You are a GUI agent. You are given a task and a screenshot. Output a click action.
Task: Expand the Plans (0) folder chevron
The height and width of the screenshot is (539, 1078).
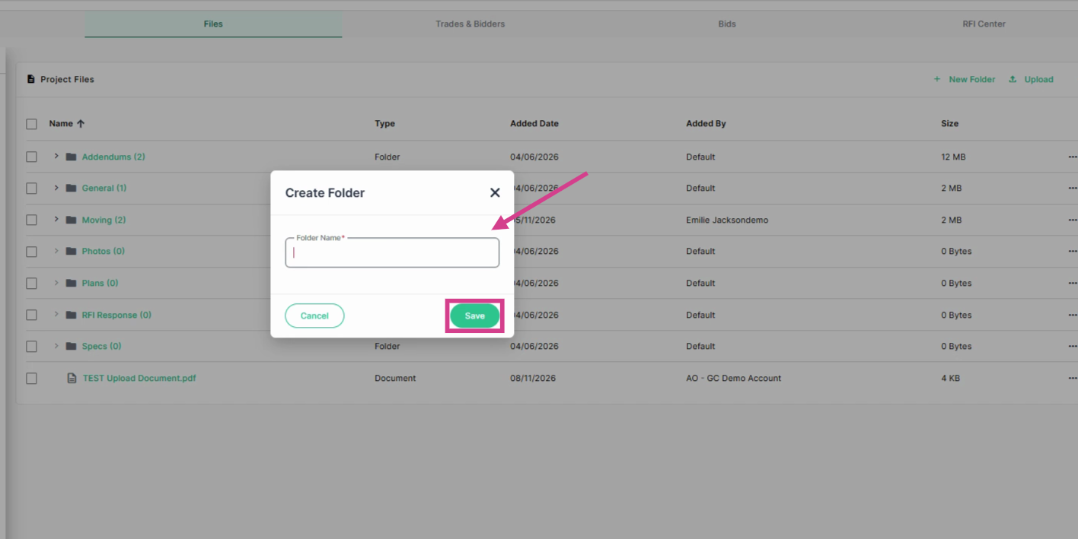(x=56, y=283)
